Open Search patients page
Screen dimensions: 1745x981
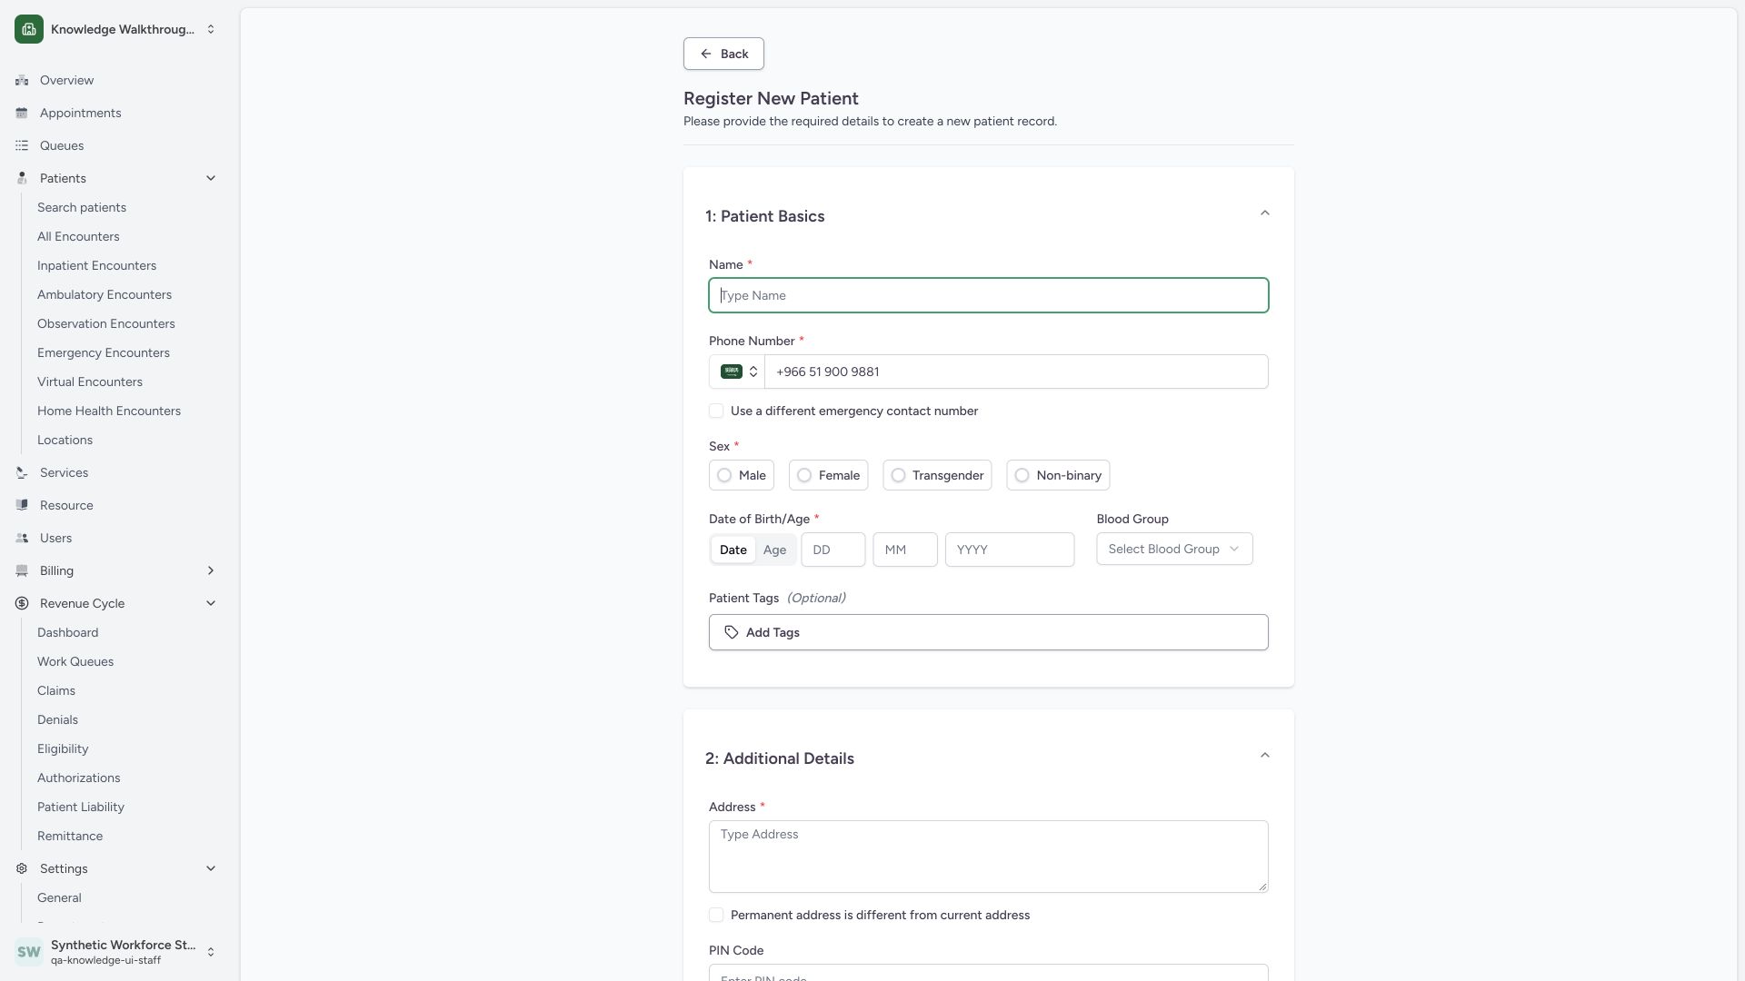[82, 207]
